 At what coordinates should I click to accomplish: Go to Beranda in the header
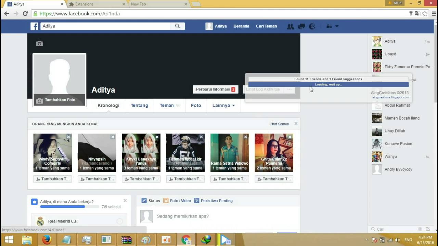coord(241,26)
